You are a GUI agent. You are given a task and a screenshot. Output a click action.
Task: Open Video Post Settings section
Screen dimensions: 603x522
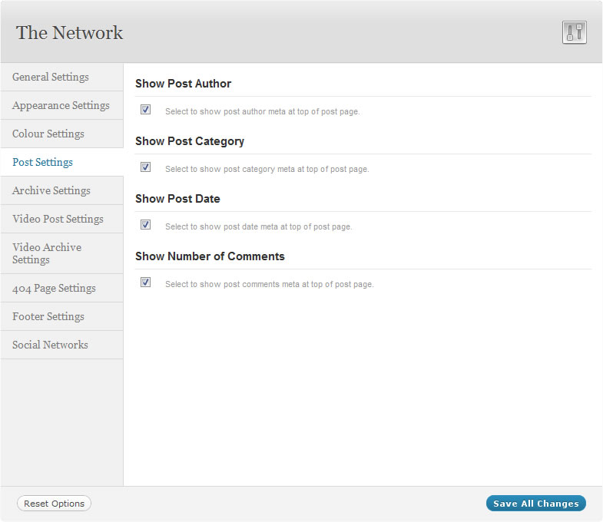click(58, 219)
